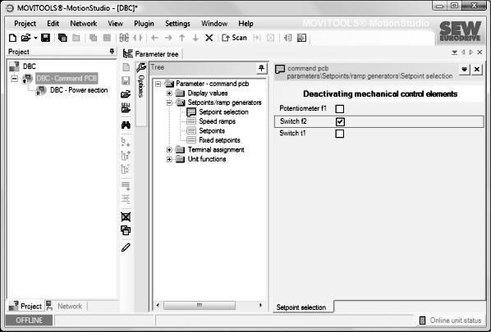Click the right arrow toolbar icon
The image size is (491, 332).
[168, 39]
